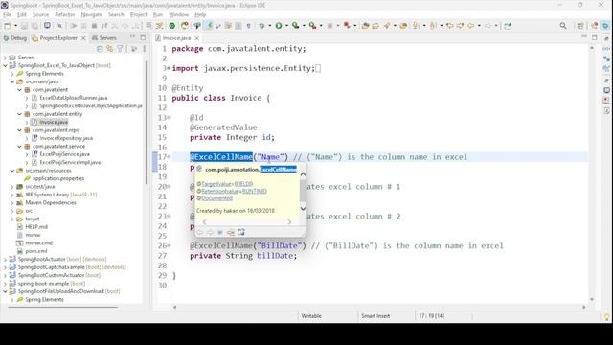Click the tip lightbulb icon in status bar
Image resolution: width=613 pixels, height=345 pixels.
(606, 316)
